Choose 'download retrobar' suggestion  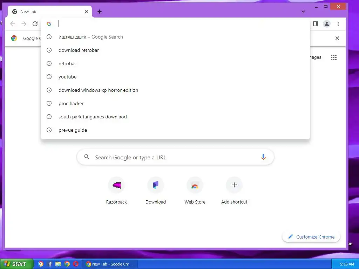[175, 50]
